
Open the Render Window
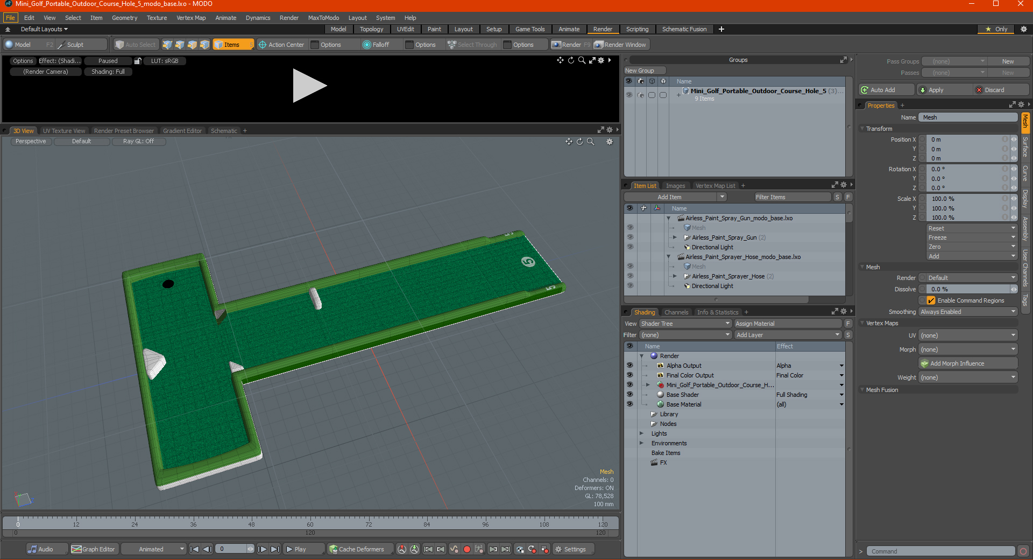pos(620,45)
